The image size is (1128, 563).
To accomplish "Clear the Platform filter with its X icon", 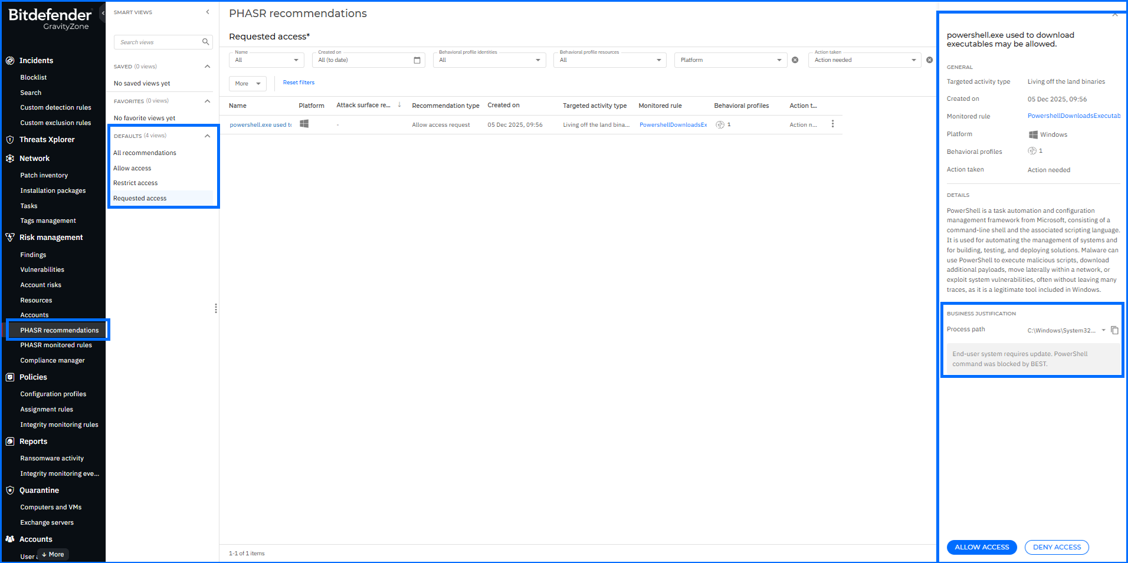I will point(795,60).
